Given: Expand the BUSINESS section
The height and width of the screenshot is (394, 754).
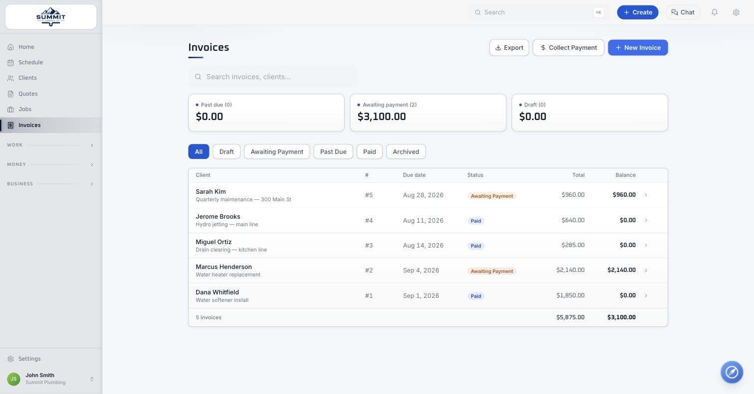Looking at the screenshot, I should pyautogui.click(x=51, y=184).
